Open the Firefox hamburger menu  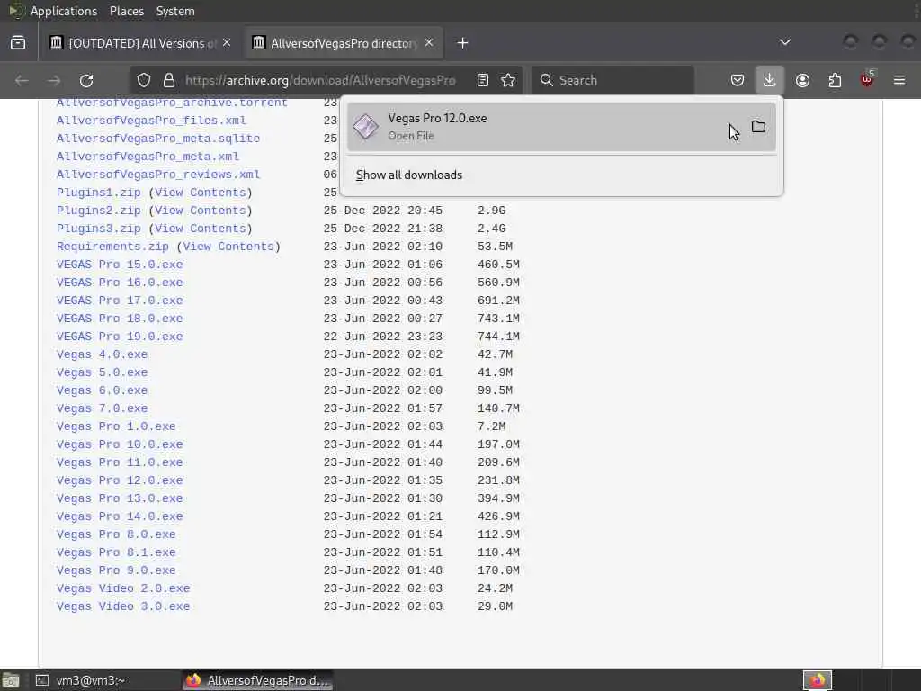899,80
